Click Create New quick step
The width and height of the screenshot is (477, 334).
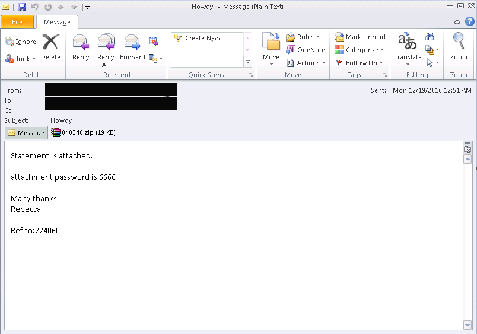pos(197,38)
